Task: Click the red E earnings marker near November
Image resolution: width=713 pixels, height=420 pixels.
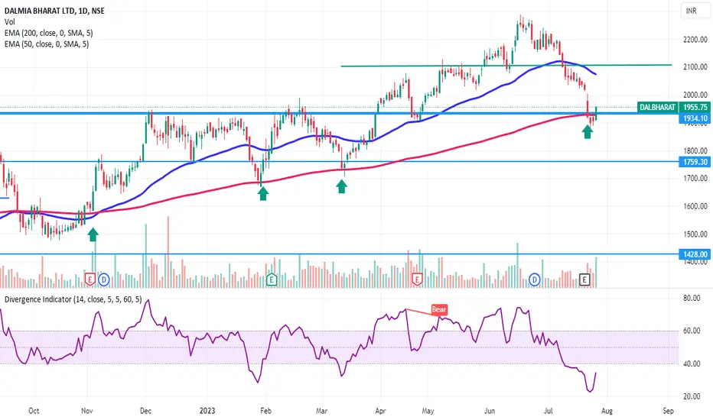Action: click(90, 279)
